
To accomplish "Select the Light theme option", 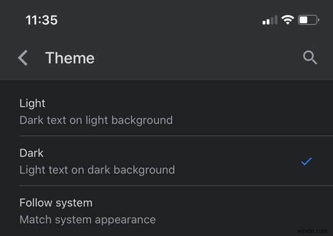I will [32, 104].
